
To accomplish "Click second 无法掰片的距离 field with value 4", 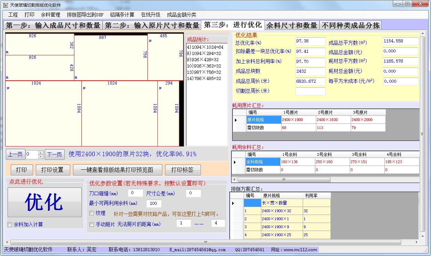I will (218, 223).
